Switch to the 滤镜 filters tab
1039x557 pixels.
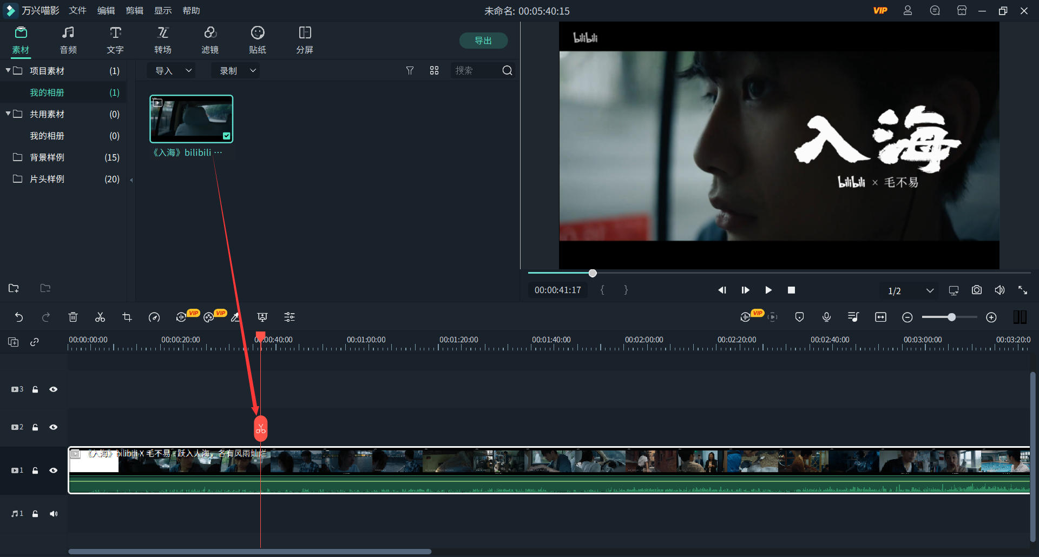click(x=210, y=40)
